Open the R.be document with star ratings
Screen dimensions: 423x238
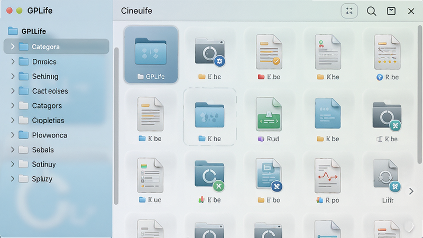(387, 52)
